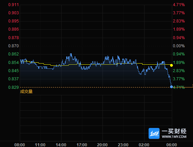The width and height of the screenshot is (193, 147).
Task: Click the 0.911 price axis label
Action: pos(13,5)
